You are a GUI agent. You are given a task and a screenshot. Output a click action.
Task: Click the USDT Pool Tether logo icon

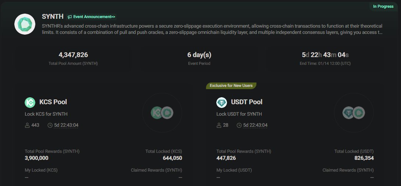[221, 102]
